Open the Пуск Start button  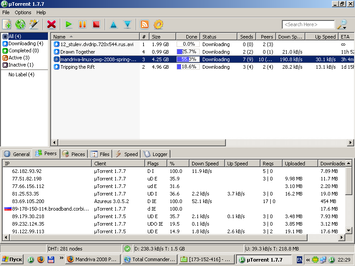[12, 259]
